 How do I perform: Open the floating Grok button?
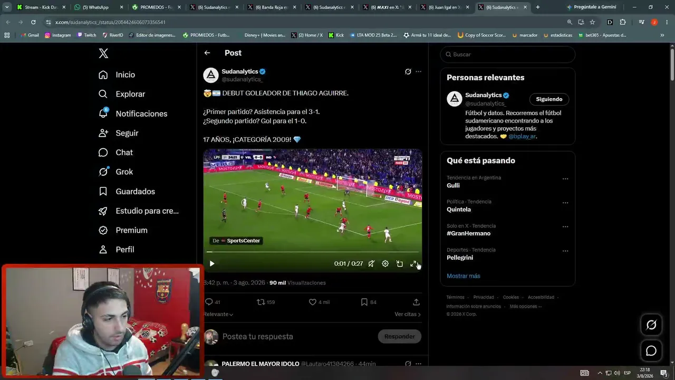tap(651, 325)
